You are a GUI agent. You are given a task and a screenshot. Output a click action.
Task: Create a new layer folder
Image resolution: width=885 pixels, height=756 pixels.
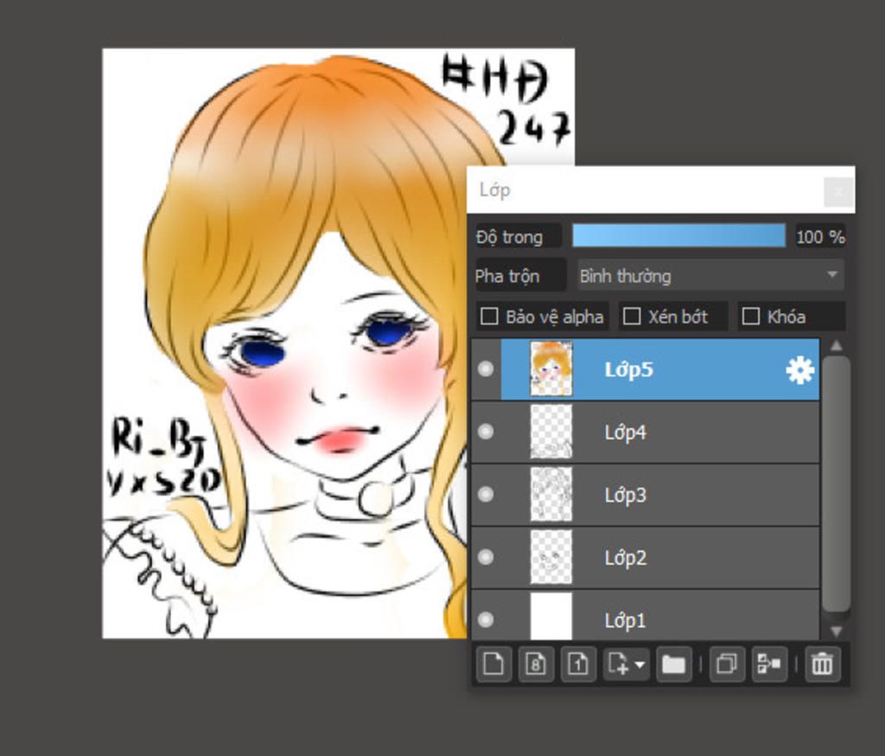(x=674, y=664)
